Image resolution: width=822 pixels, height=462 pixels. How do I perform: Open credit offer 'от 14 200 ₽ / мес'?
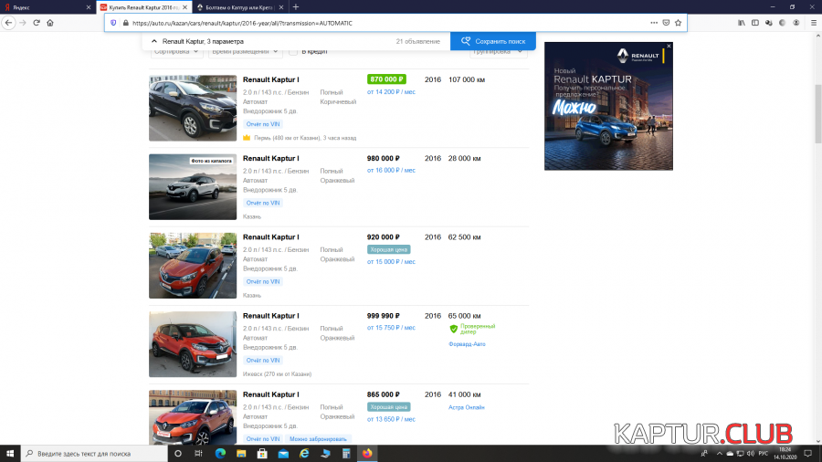tap(391, 91)
